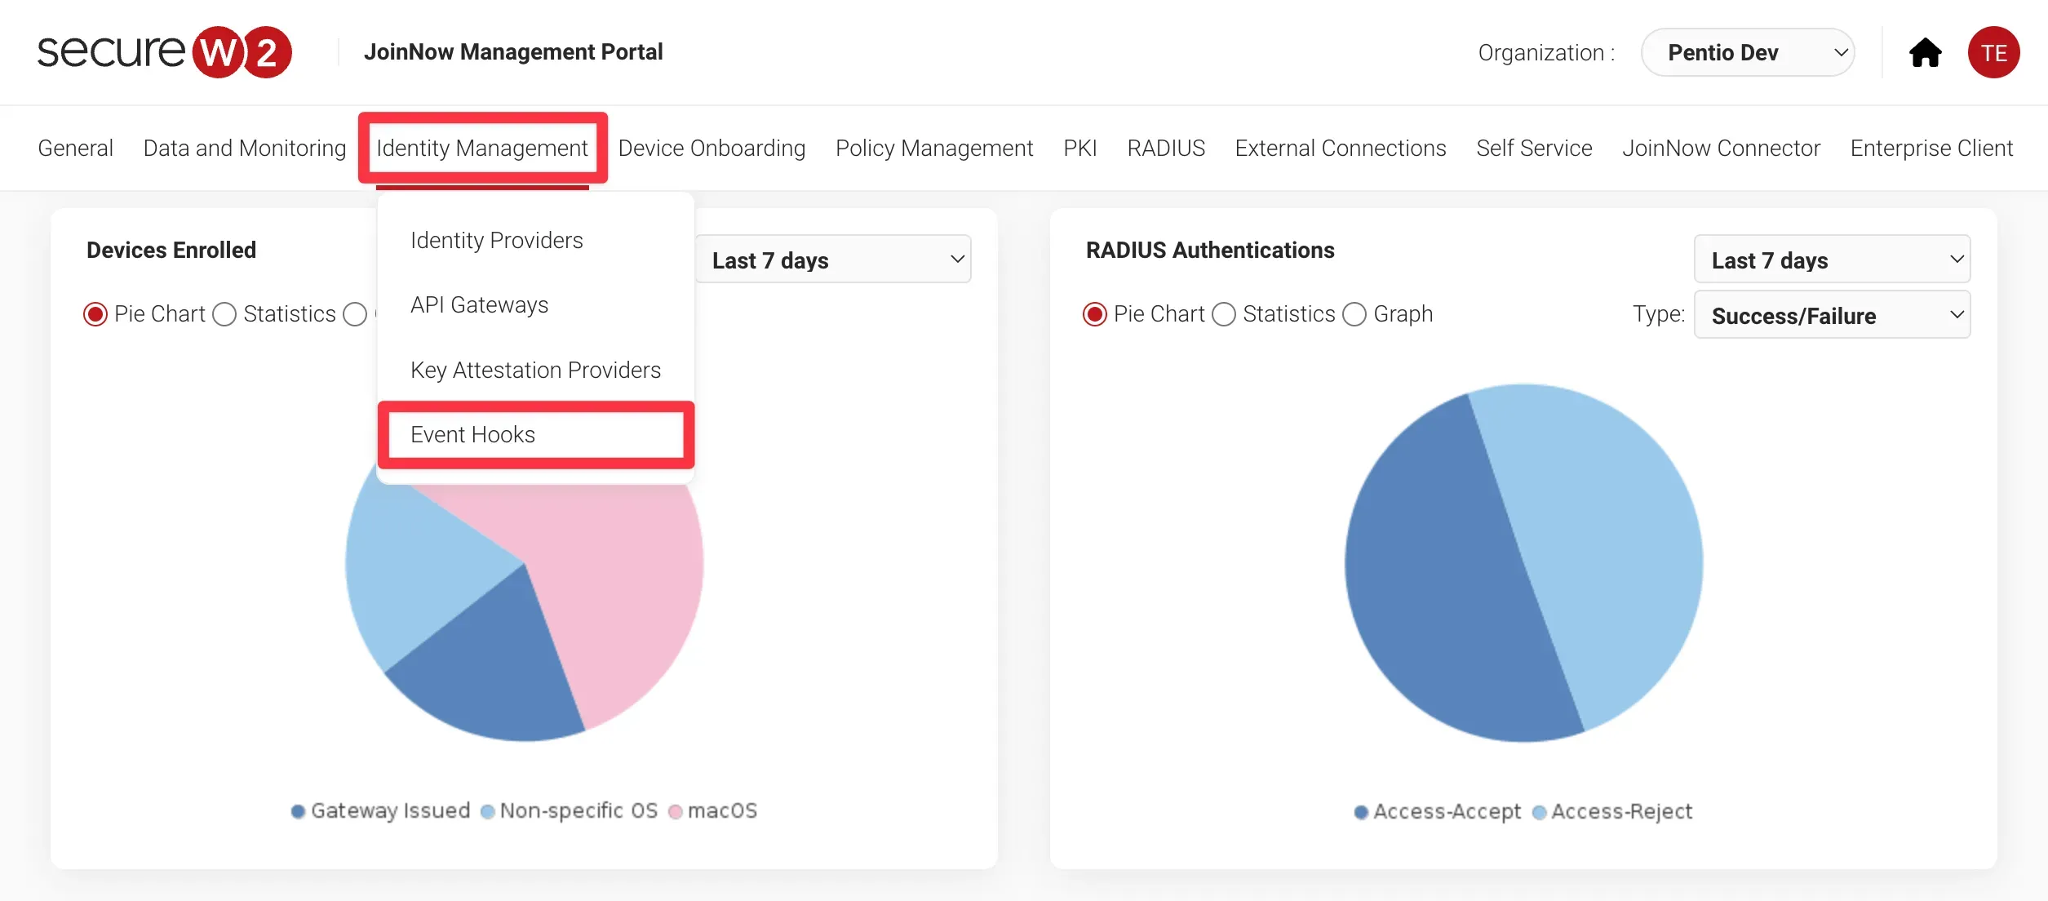Click the Access-Accept legend marker
The height and width of the screenshot is (901, 2048).
1361,812
